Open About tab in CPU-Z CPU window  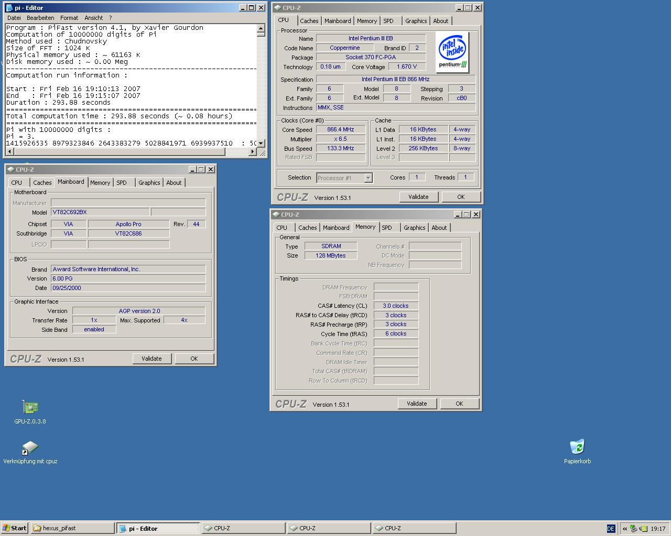pos(441,21)
